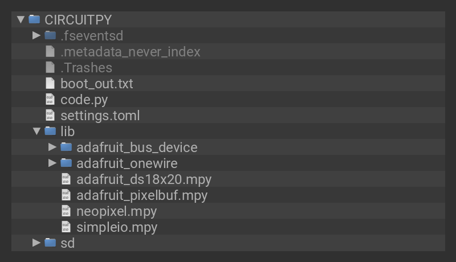Select the .metadata_never_index file name
The image size is (456, 262).
pyautogui.click(x=131, y=52)
